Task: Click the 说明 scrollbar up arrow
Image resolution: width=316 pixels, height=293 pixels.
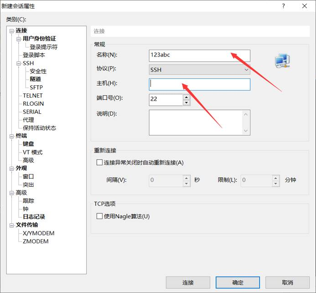Action: [x=246, y=114]
